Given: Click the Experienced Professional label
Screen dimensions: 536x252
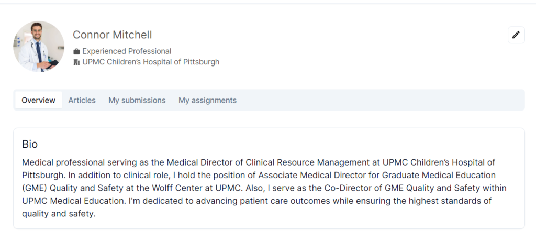Looking at the screenshot, I should (127, 51).
